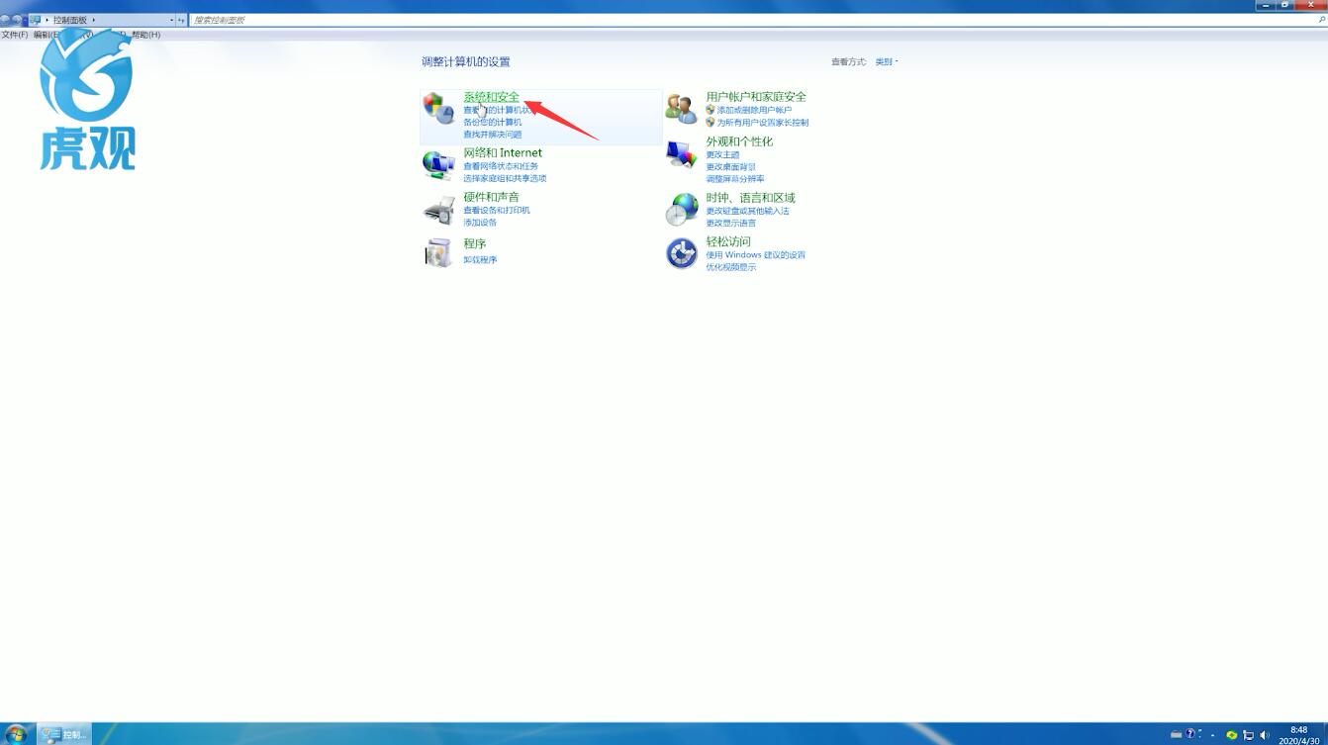Screen dimensions: 1328x745
Task: Click 查找并解决问题 link
Action: 492,135
